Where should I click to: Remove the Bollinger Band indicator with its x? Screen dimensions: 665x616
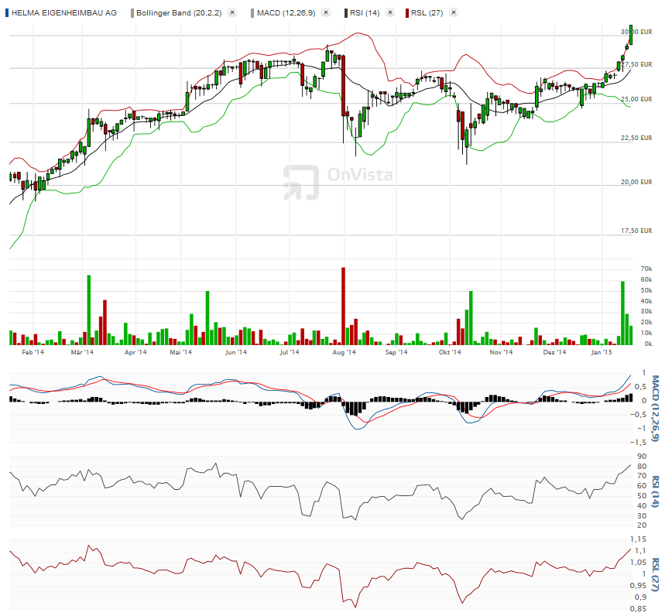[x=232, y=12]
